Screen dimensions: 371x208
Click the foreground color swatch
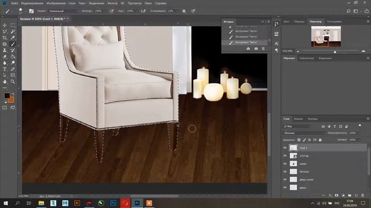coord(6,95)
